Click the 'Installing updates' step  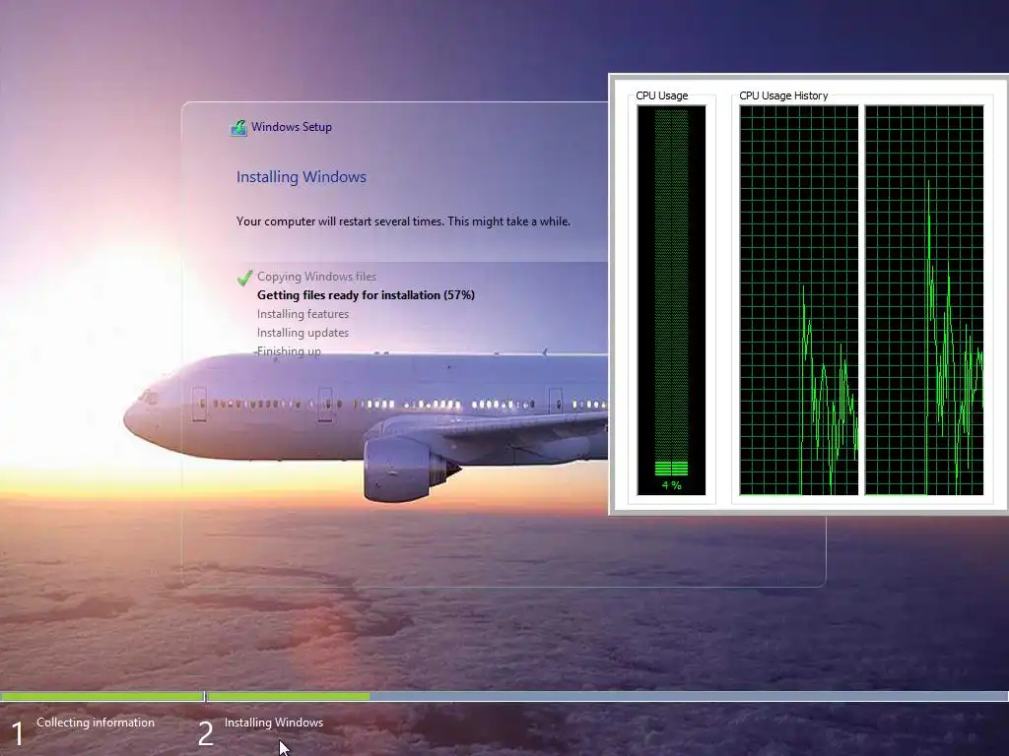[x=303, y=333]
